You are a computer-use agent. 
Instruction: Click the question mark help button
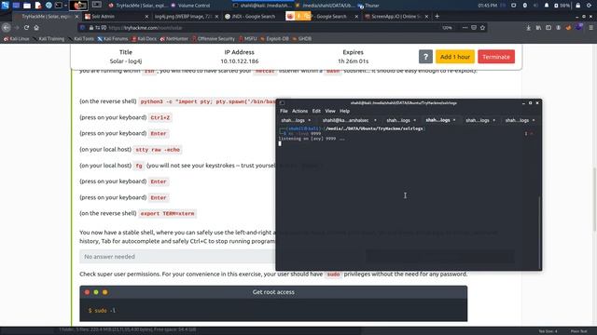click(x=425, y=57)
